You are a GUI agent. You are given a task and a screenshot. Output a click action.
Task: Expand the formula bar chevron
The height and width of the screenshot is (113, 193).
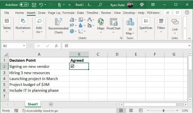[189, 46]
